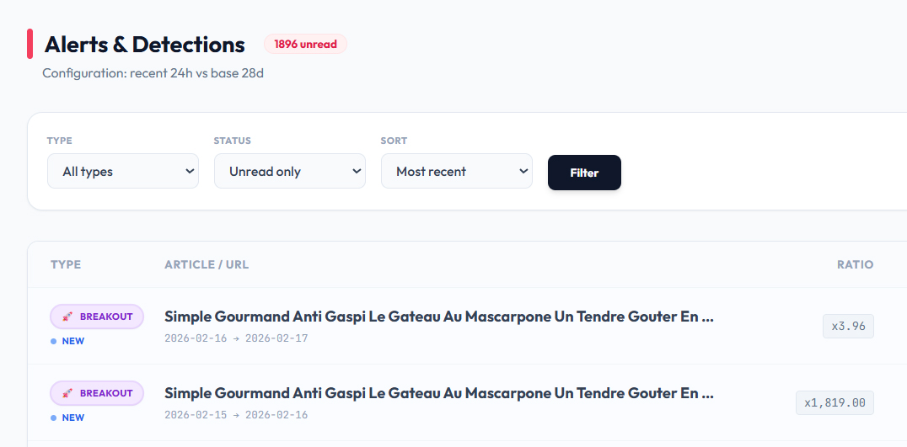Click the ARTICLE / URL column header
This screenshot has width=907, height=447.
coord(207,264)
